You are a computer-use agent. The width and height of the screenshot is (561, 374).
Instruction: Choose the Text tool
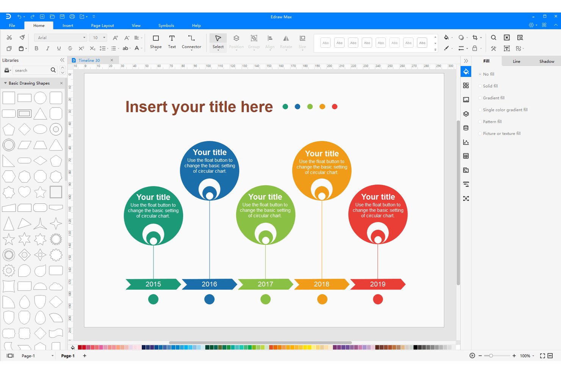[172, 42]
